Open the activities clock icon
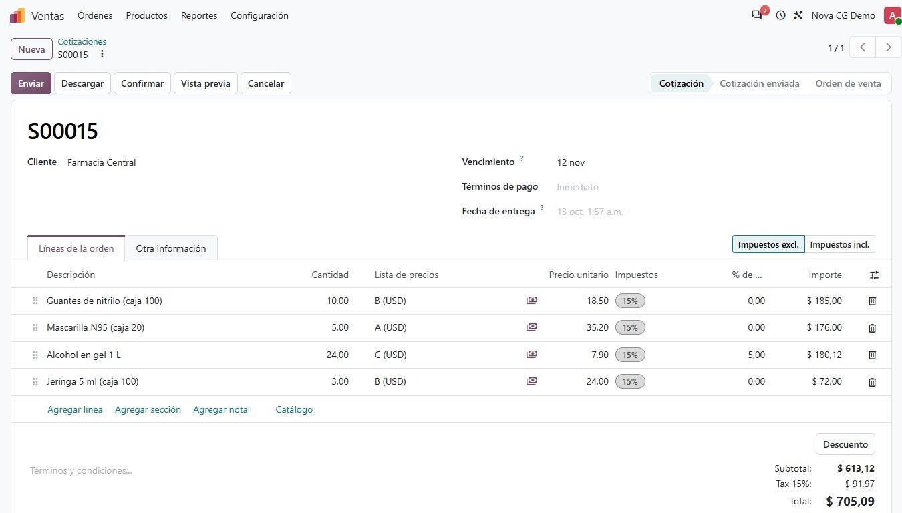Screen dimensions: 902x513 point(780,15)
